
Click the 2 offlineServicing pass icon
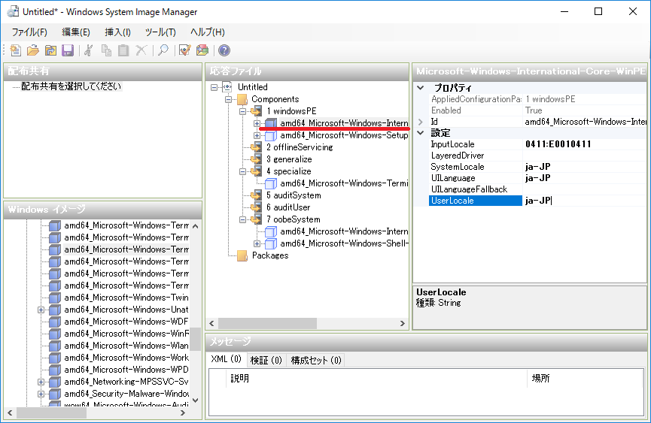(257, 147)
